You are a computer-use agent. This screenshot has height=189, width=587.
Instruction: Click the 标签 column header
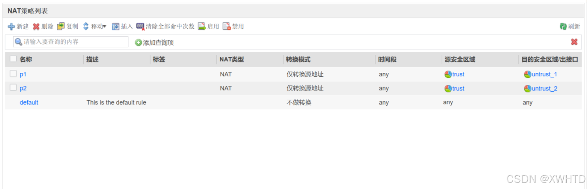pyautogui.click(x=159, y=59)
